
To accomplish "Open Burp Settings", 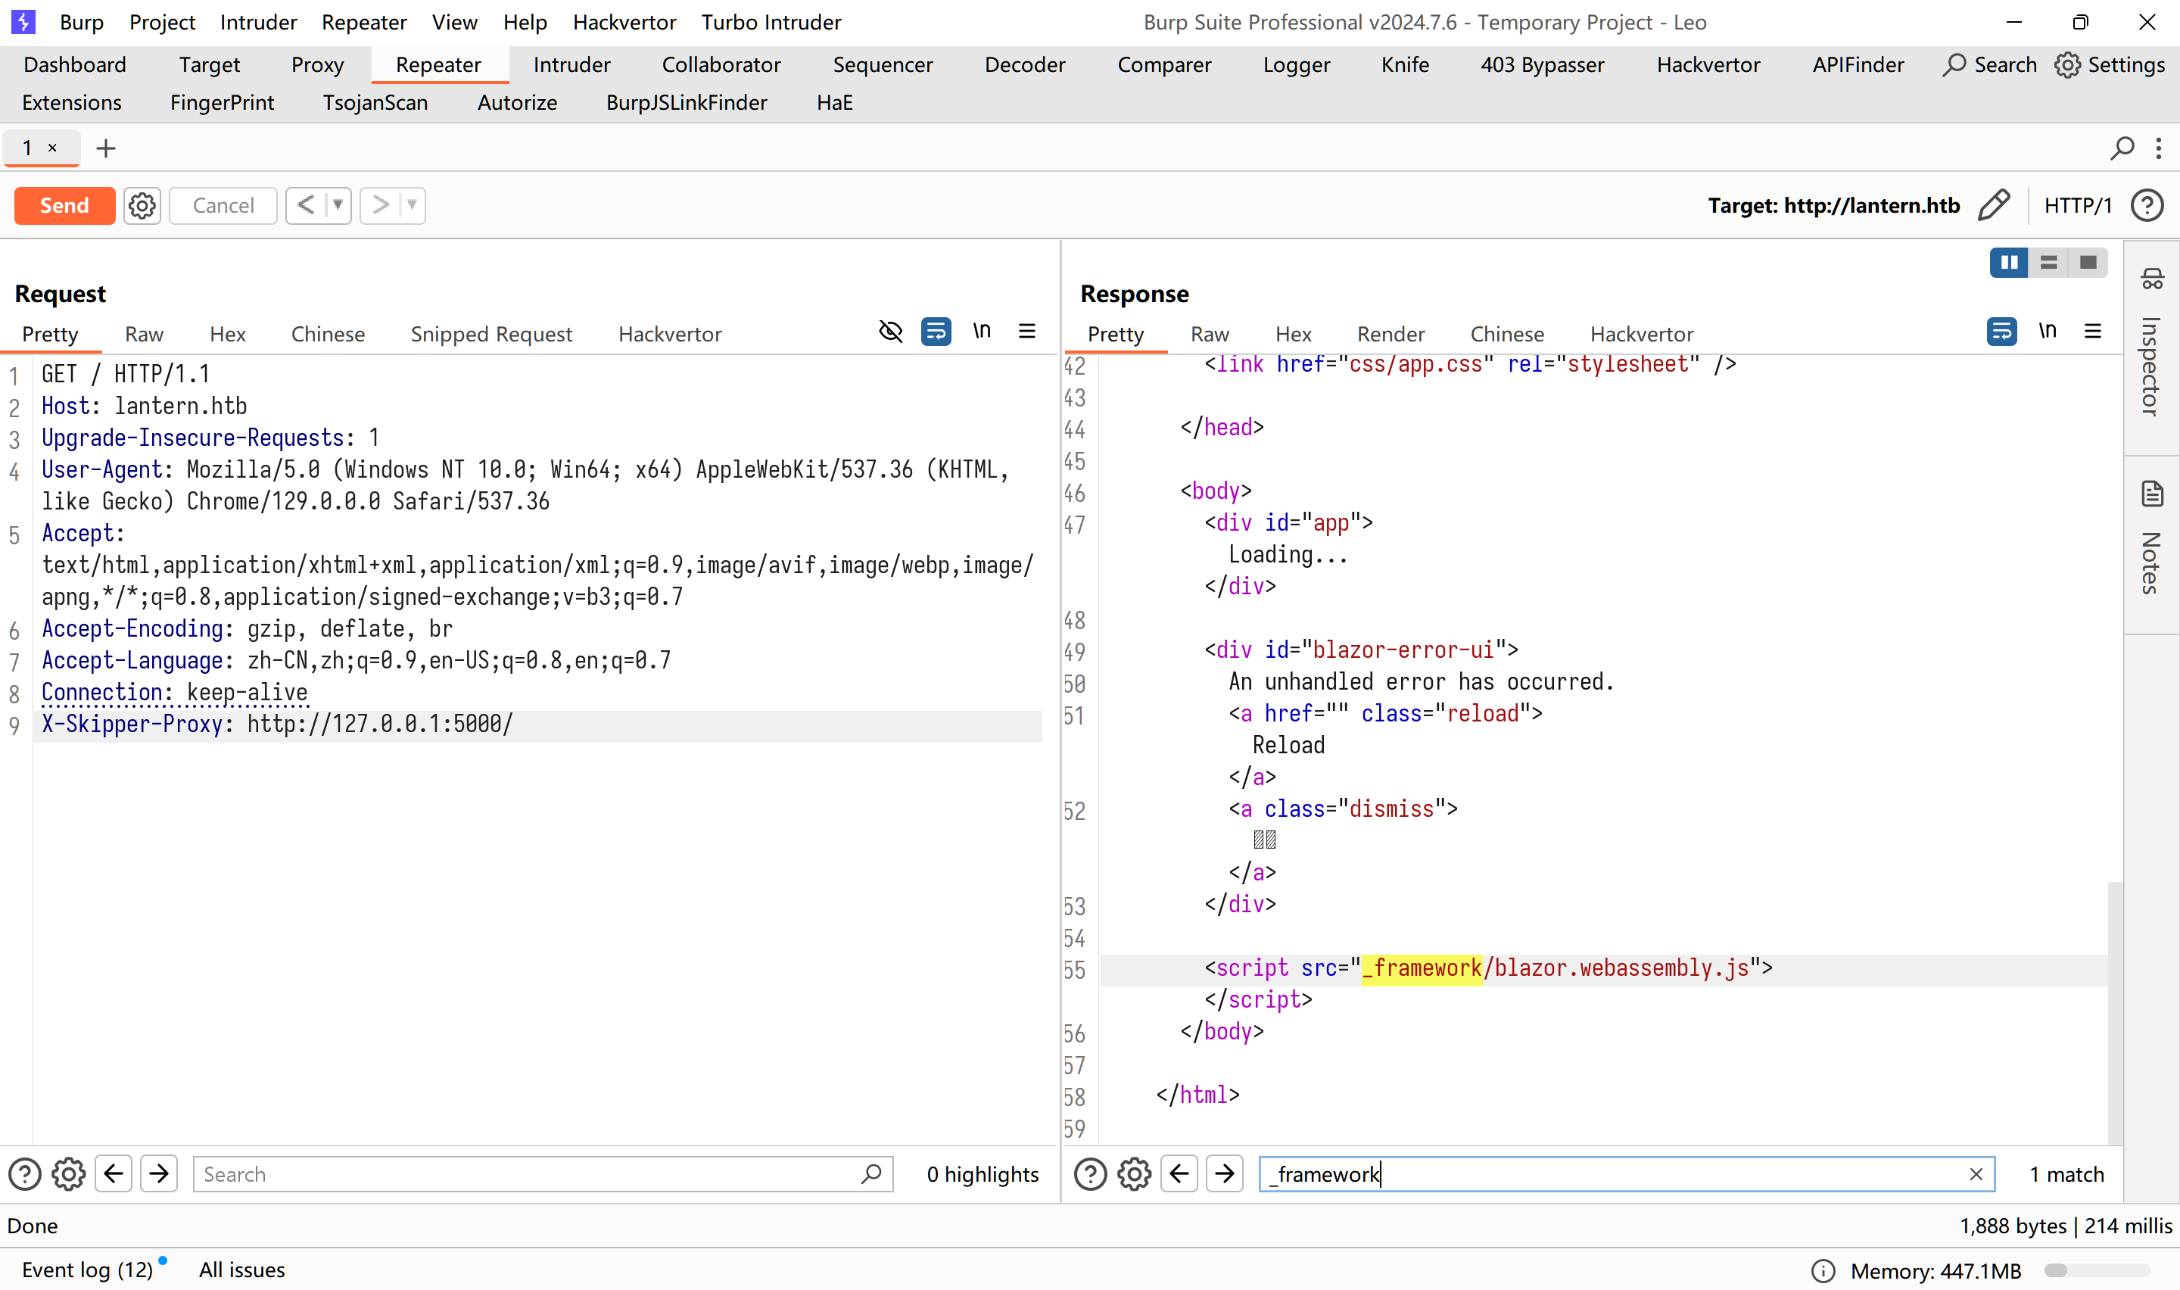I will [x=2110, y=64].
